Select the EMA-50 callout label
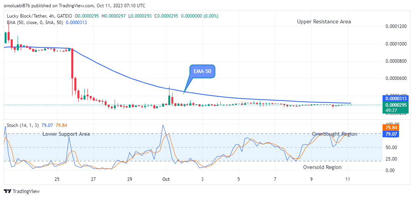Viewport: 414px width, 198px height. 202,71
